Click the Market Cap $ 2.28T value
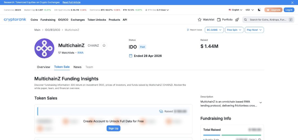298x140 pixels. 39,10
